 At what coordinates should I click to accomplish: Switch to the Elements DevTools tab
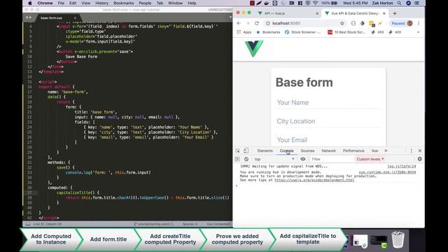[265, 150]
